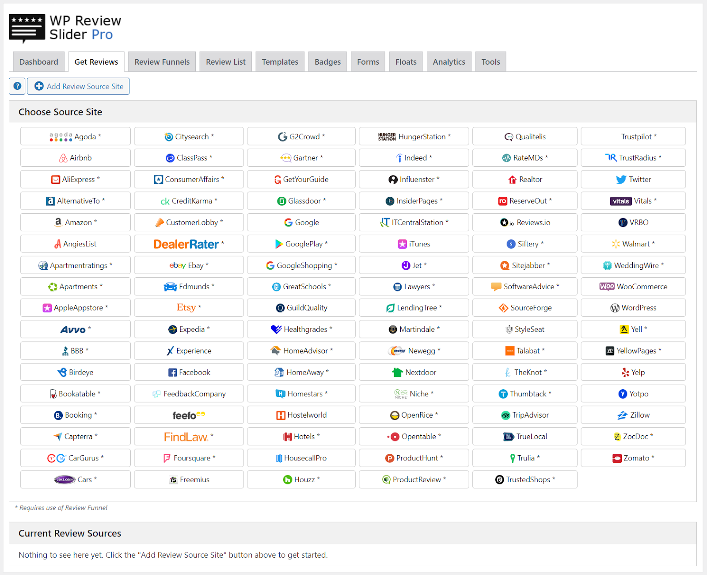Click the Indeed logo icon
Screen dimensions: 707x575
[399, 158]
